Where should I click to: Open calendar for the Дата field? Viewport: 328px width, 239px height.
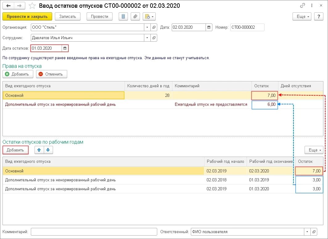click(x=209, y=27)
